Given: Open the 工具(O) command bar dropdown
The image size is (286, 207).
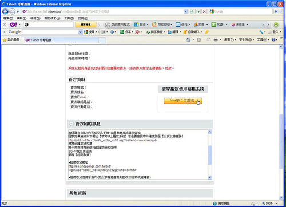Looking at the screenshot, I should click(x=263, y=39).
